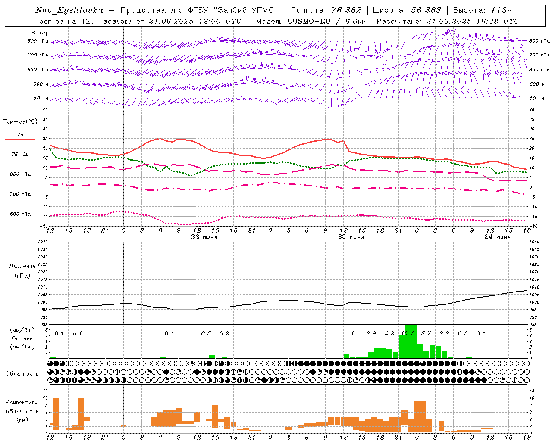Click the Долгота: 76.382 longitude value

click(326, 11)
